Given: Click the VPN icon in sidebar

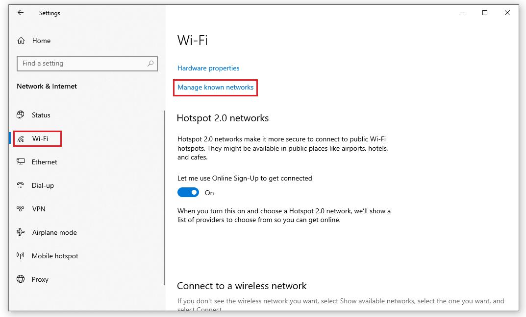Looking at the screenshot, I should pos(21,208).
